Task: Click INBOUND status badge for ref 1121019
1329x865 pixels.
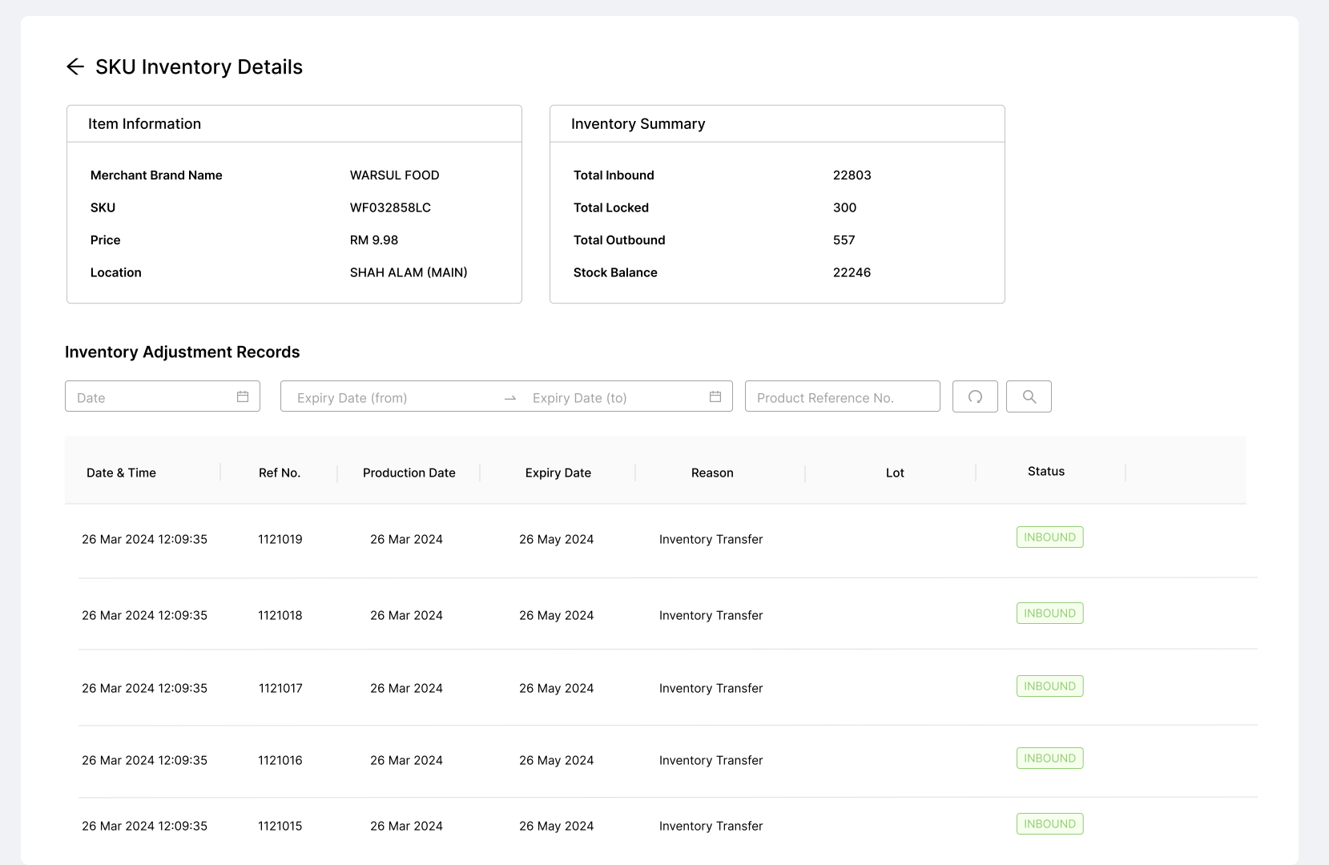Action: click(x=1050, y=537)
